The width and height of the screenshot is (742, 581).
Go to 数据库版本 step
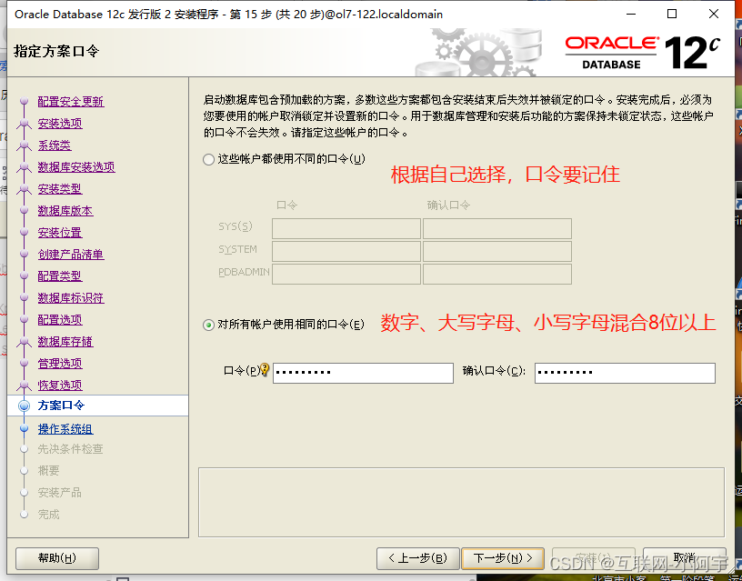pyautogui.click(x=65, y=211)
